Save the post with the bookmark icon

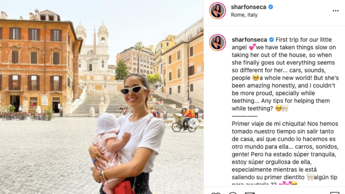tap(335, 193)
